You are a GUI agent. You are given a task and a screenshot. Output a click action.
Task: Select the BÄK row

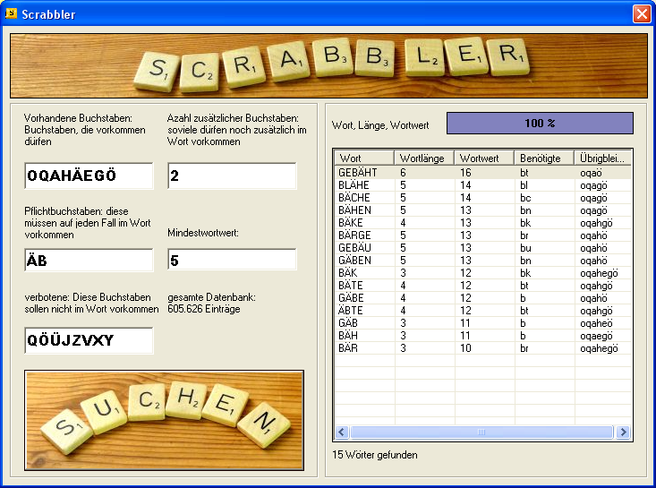click(x=483, y=273)
